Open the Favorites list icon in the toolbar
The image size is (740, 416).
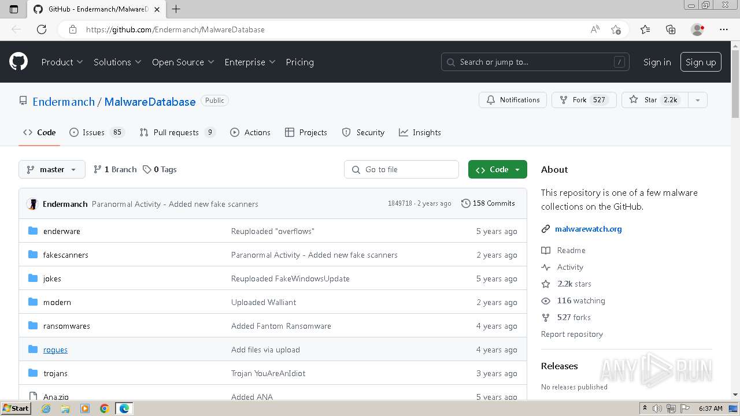(645, 29)
